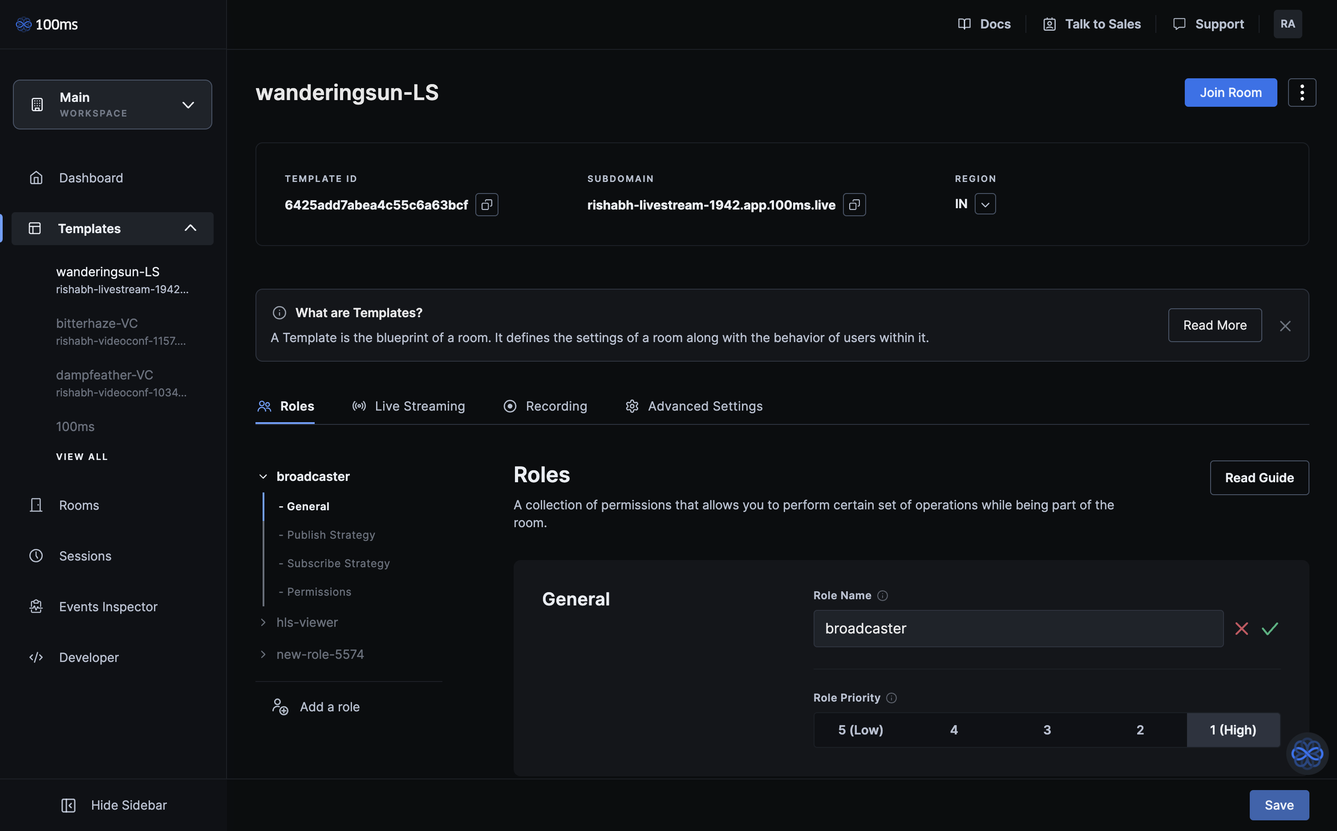The height and width of the screenshot is (831, 1337).
Task: Confirm role name with the green checkmark
Action: (x=1271, y=628)
